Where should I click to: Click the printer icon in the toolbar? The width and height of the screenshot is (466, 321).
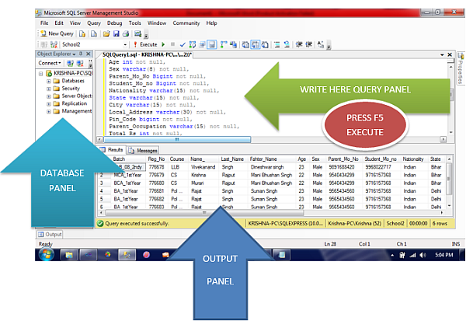coord(126,34)
